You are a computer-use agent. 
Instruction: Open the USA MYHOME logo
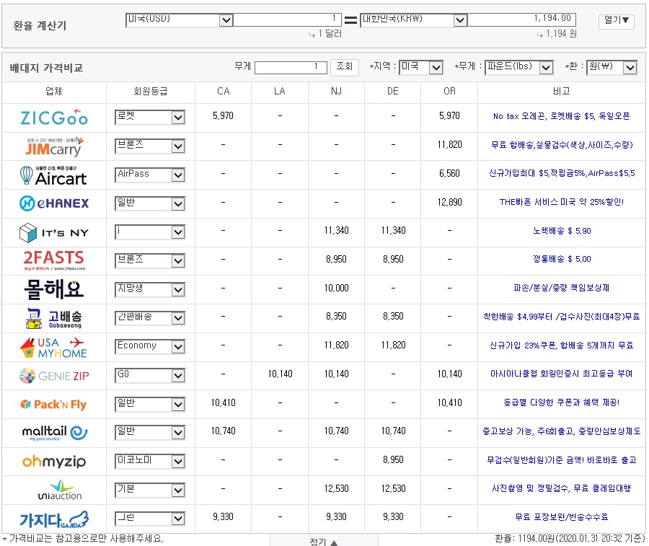54,348
